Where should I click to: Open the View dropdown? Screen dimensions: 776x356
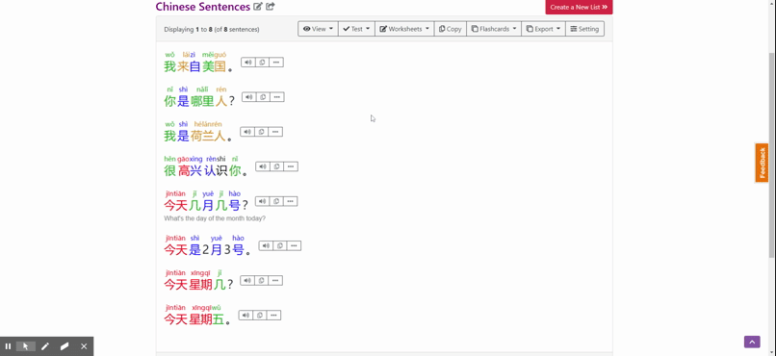pyautogui.click(x=318, y=29)
